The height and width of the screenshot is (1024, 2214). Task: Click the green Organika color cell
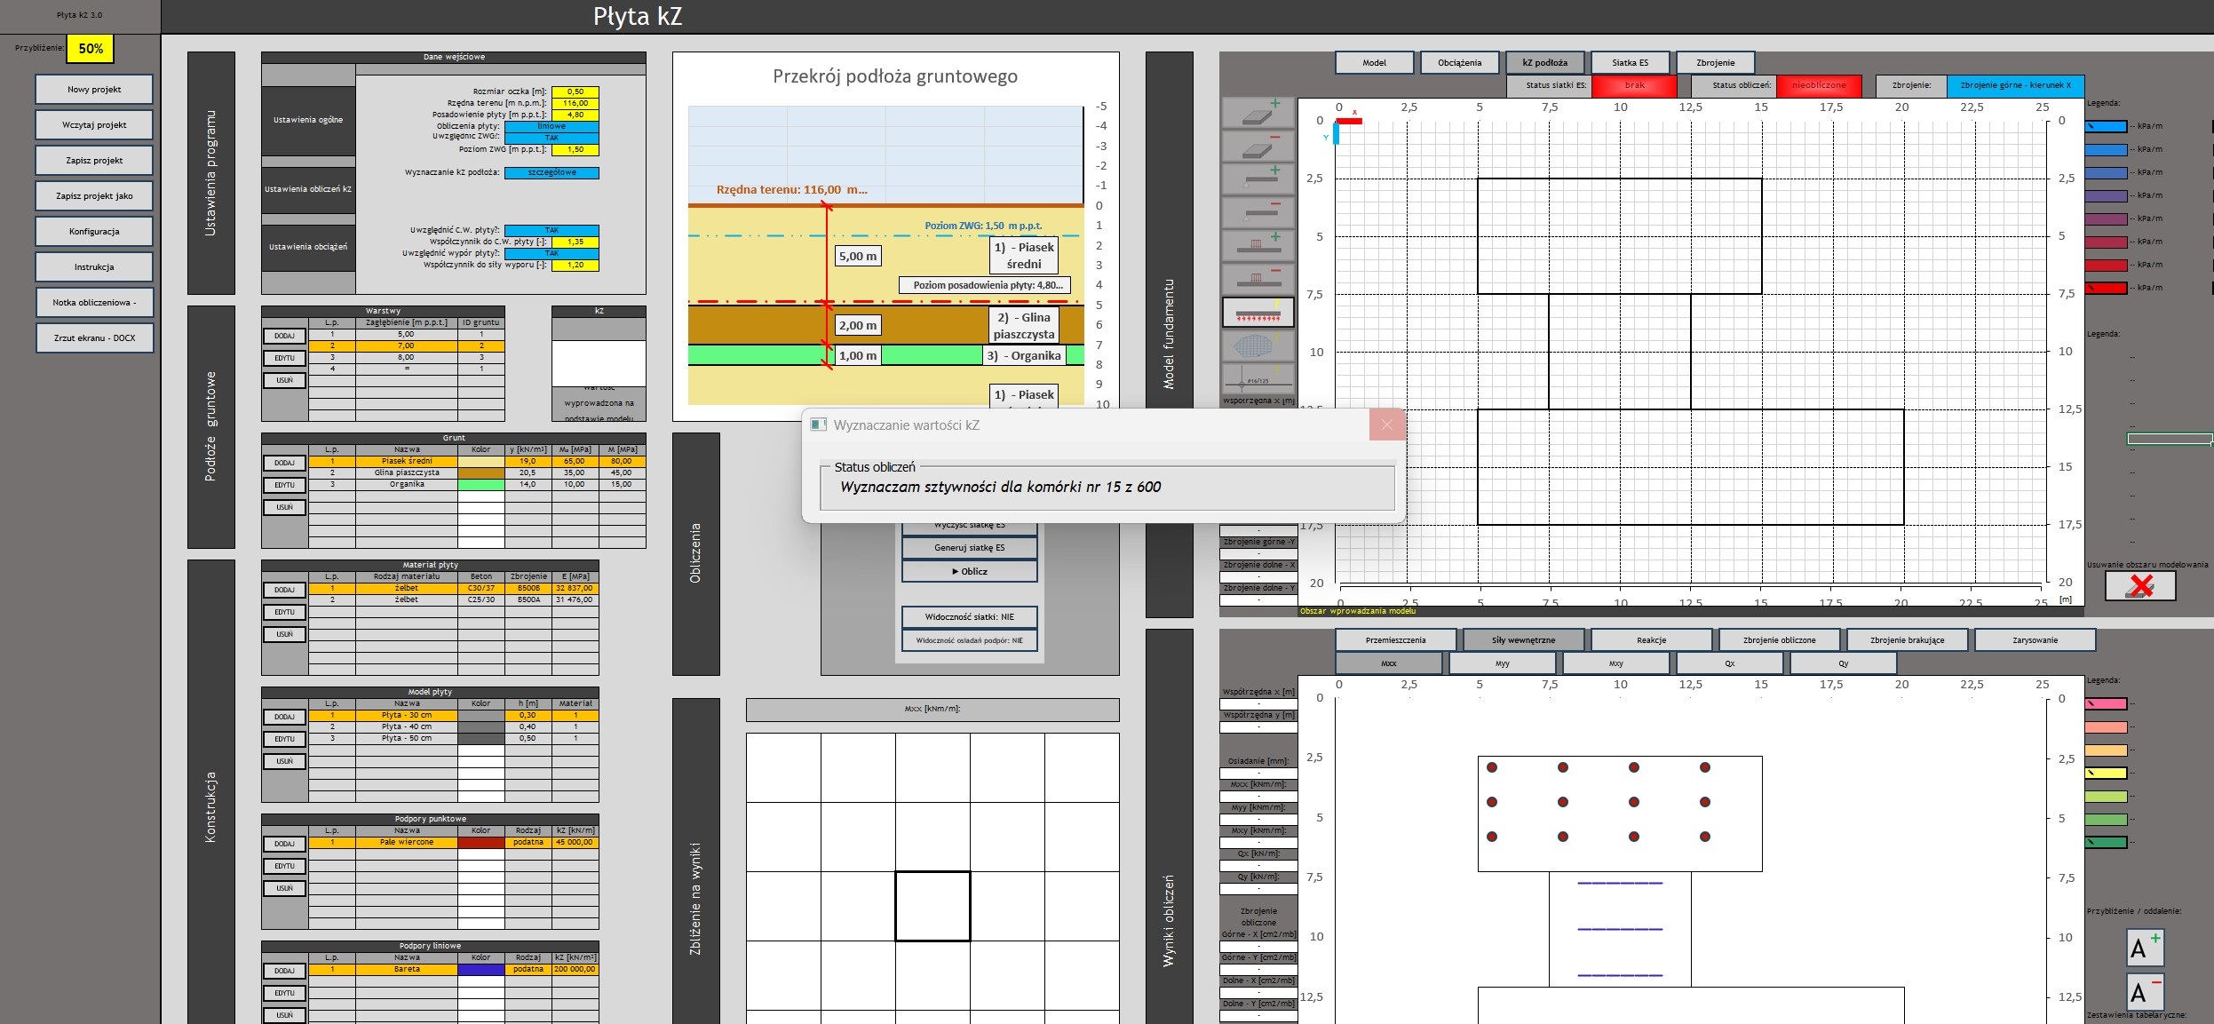tap(480, 485)
